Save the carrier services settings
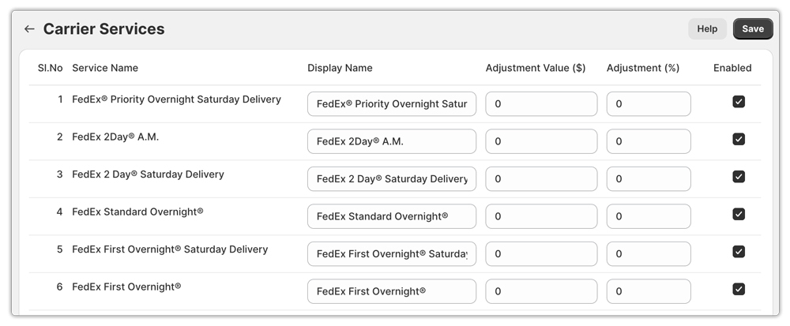The height and width of the screenshot is (326, 790). click(753, 29)
